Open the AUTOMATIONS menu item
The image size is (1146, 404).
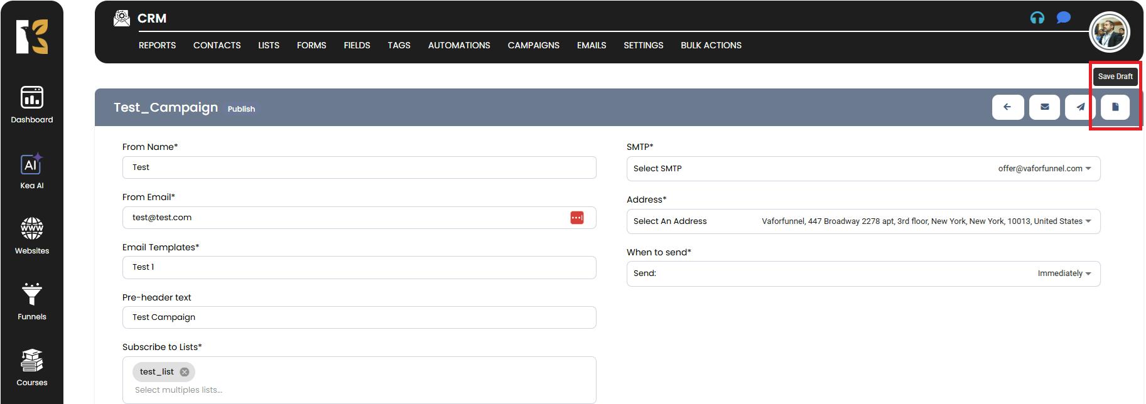tap(458, 45)
